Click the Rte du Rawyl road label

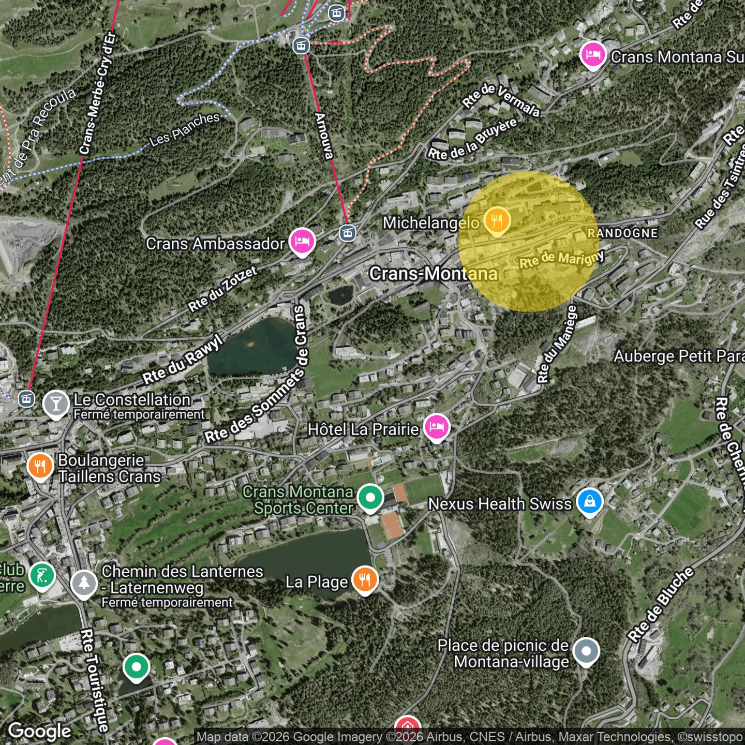(183, 360)
